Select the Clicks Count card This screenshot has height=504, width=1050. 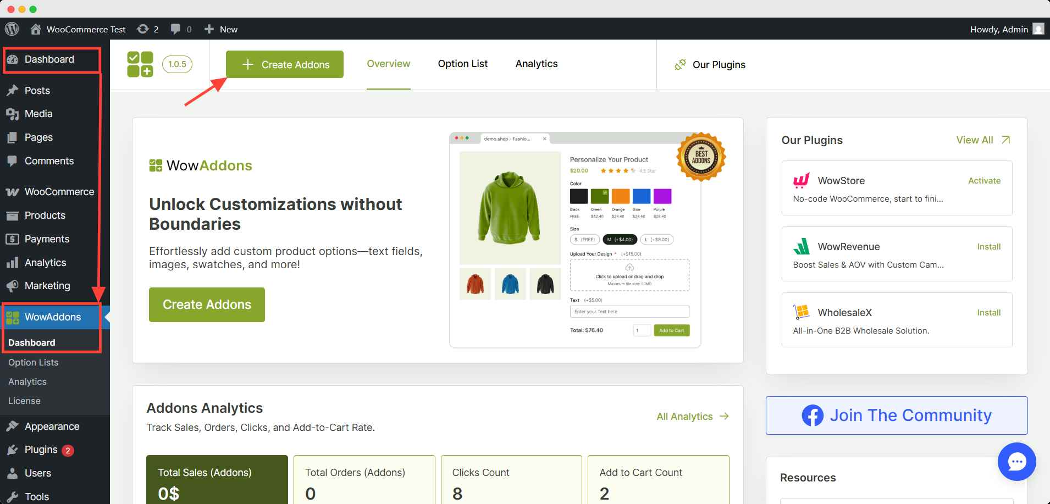click(x=511, y=479)
